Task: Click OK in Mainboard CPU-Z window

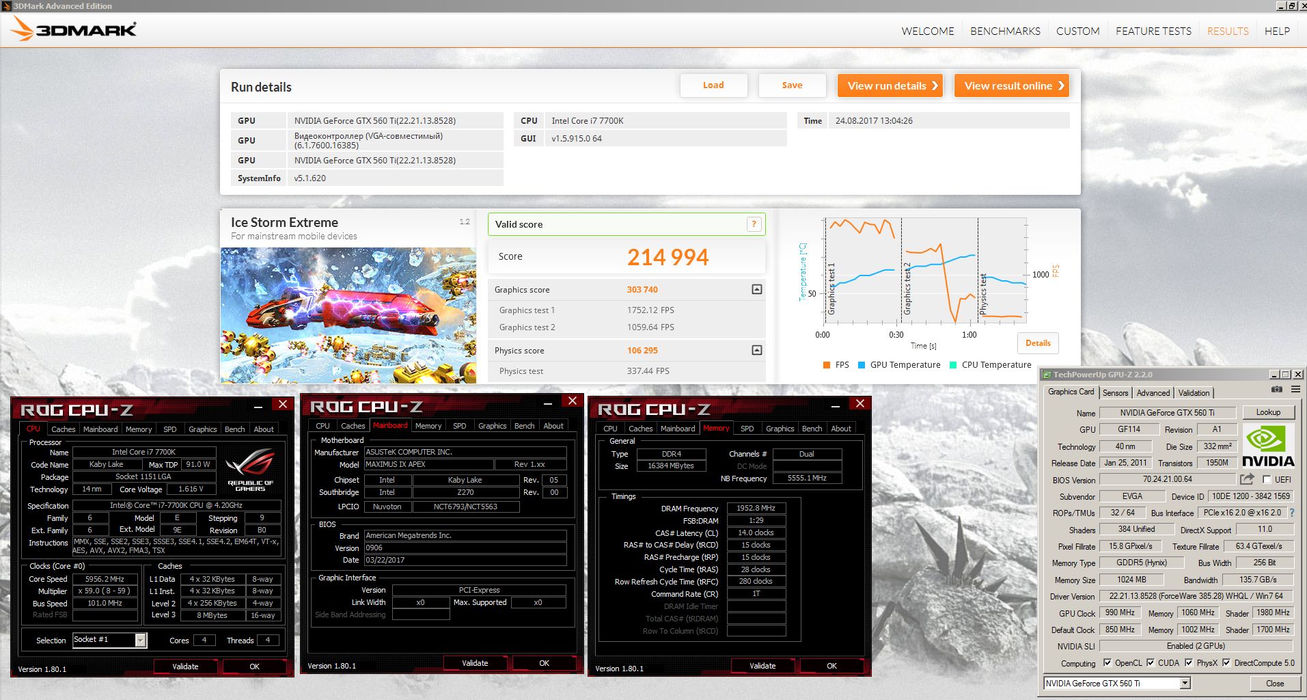Action: [x=545, y=663]
